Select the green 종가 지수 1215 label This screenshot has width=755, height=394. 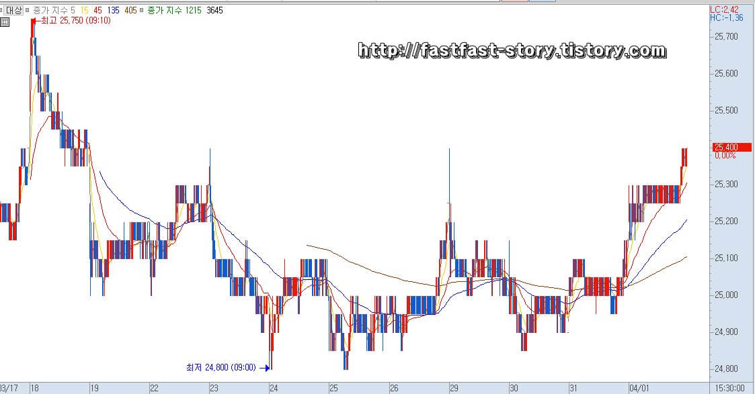174,10
